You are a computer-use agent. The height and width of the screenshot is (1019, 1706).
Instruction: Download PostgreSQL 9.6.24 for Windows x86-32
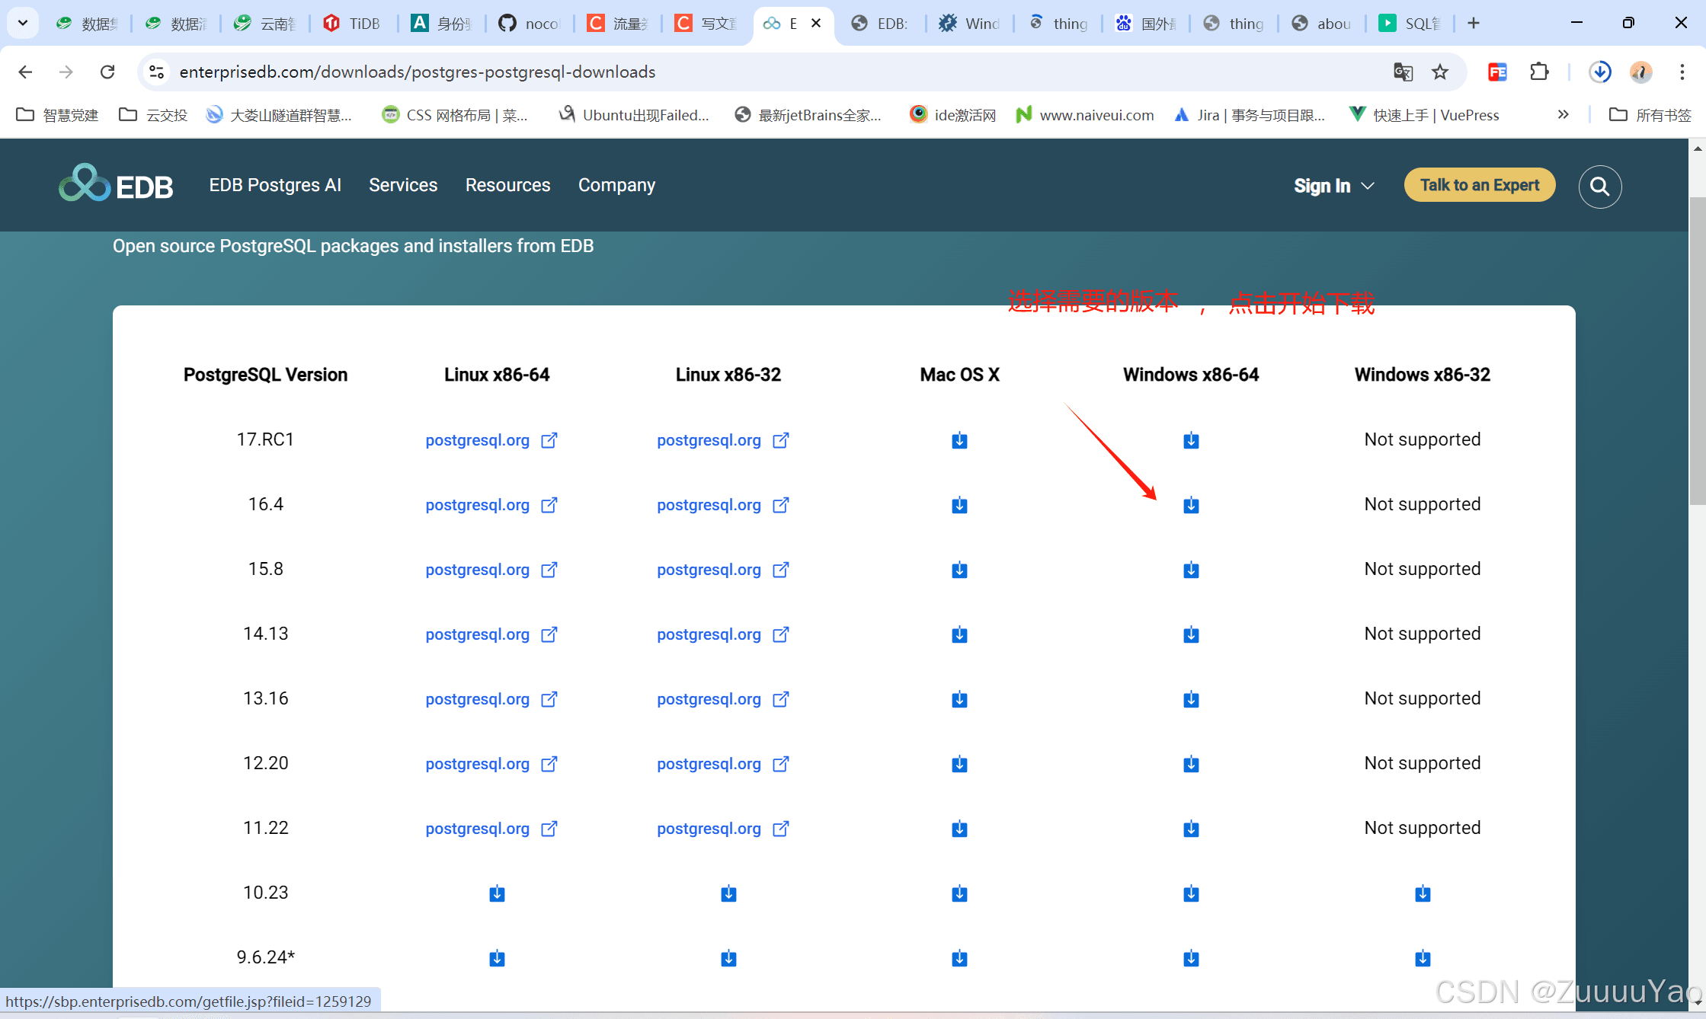point(1423,958)
